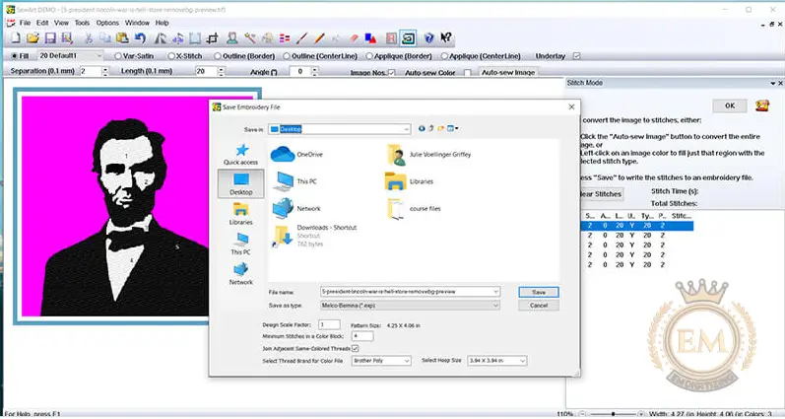Image resolution: width=785 pixels, height=419 pixels.
Task: Toggle the Image Nos. checkbox
Action: click(391, 73)
